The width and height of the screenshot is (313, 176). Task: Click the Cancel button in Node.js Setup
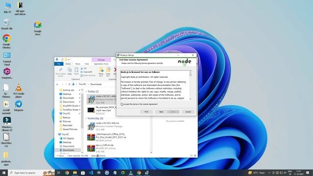[x=188, y=112]
